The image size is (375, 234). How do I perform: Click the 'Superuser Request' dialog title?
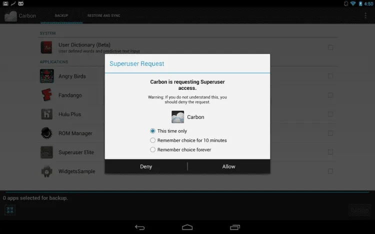pos(137,64)
